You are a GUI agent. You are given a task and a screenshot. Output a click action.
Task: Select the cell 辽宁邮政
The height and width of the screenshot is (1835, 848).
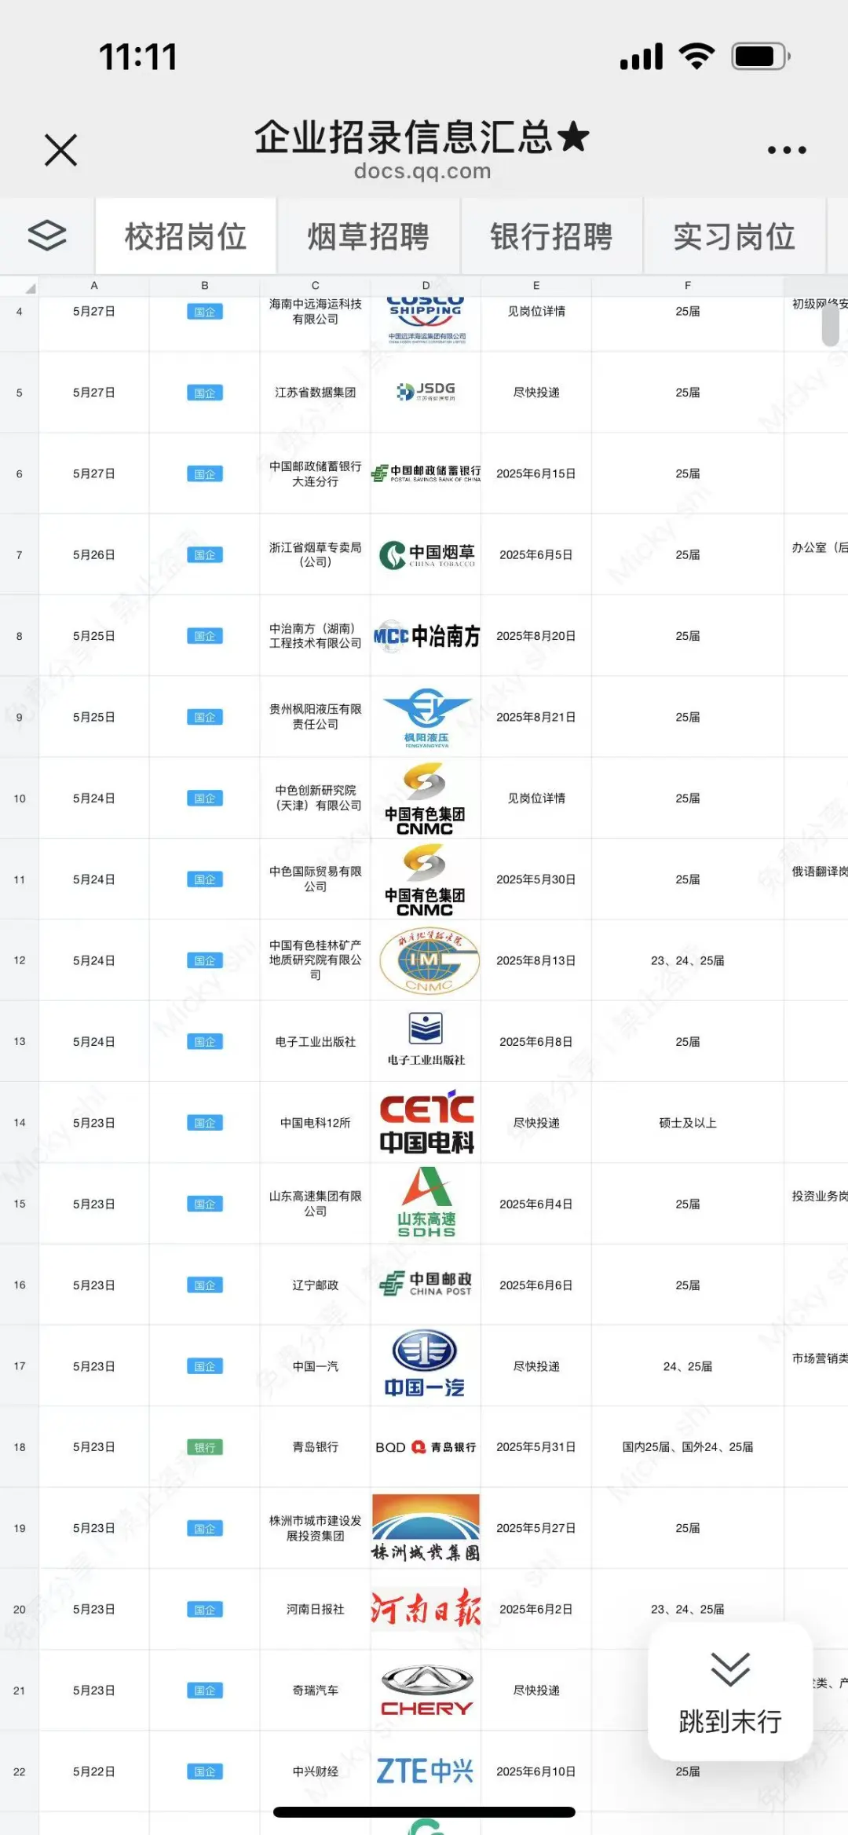(316, 1285)
